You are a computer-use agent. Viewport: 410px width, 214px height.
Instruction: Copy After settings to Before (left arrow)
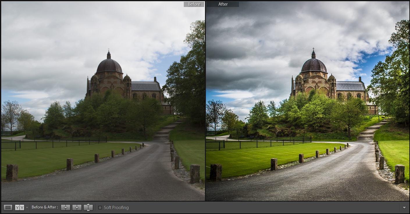point(77,207)
